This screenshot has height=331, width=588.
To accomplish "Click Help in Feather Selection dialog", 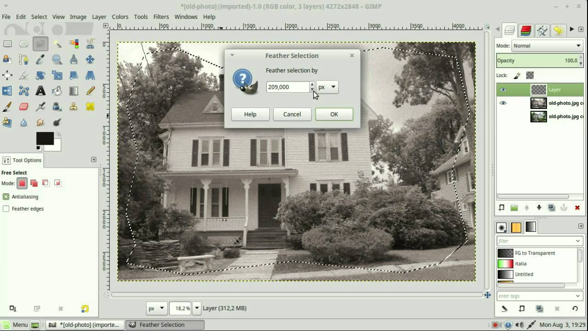I will tap(250, 114).
